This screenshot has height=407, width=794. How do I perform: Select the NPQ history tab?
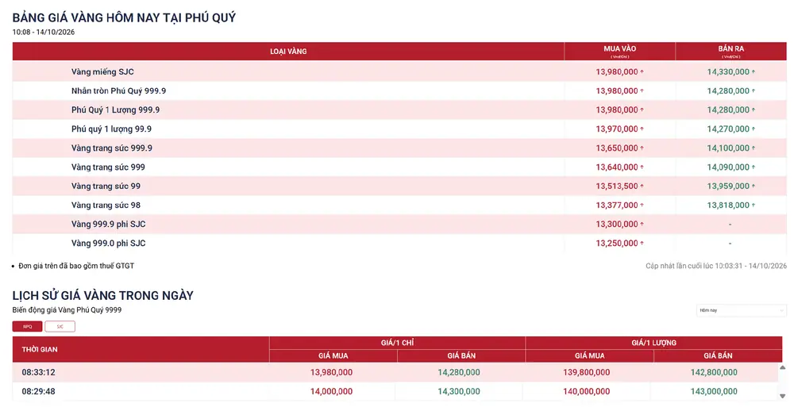pos(27,327)
